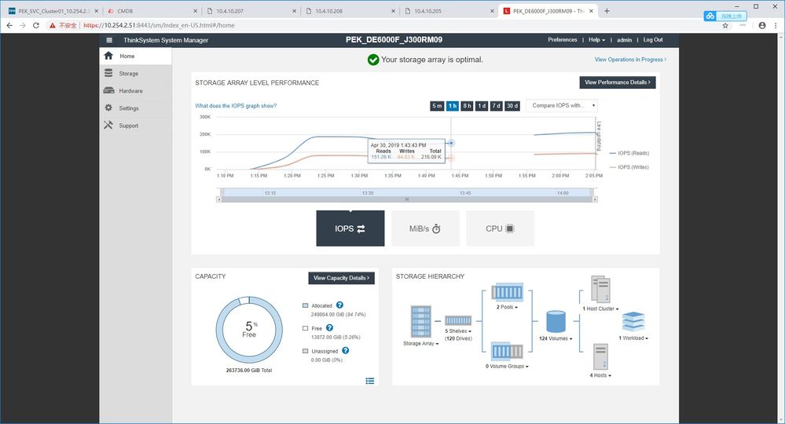Select the 30d time range
Image resolution: width=785 pixels, height=424 pixels.
coord(512,106)
